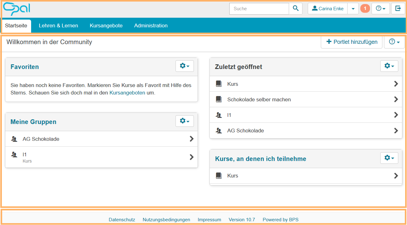The height and width of the screenshot is (225, 407).
Task: Click the Portlet hinzufügen button
Action: pos(352,42)
